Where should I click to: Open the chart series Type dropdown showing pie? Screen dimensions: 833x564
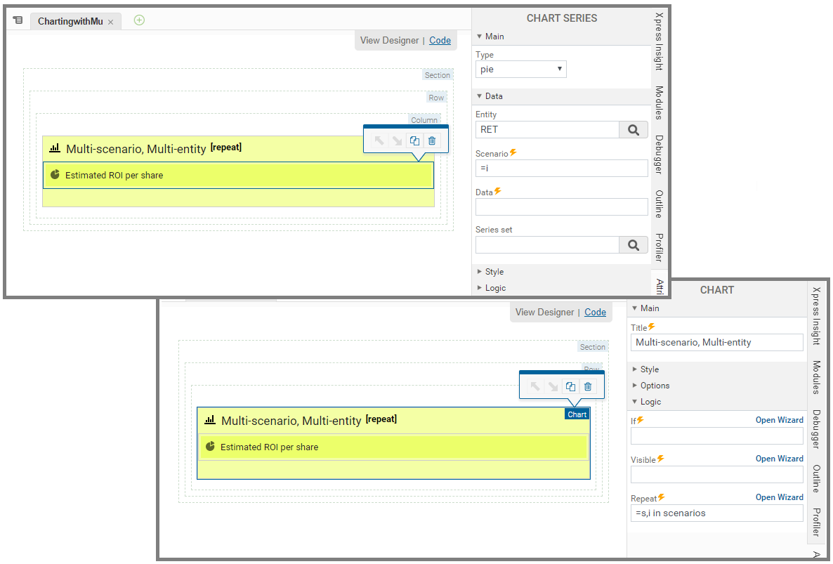pos(520,70)
